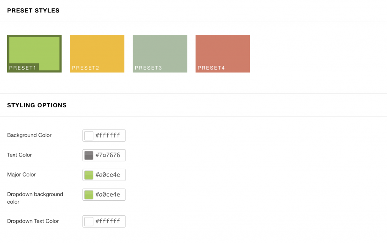
Task: Click the Background Color hex field
Action: [110, 135]
